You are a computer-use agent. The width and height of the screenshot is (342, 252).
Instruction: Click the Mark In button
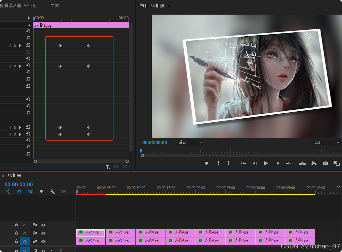click(x=218, y=163)
